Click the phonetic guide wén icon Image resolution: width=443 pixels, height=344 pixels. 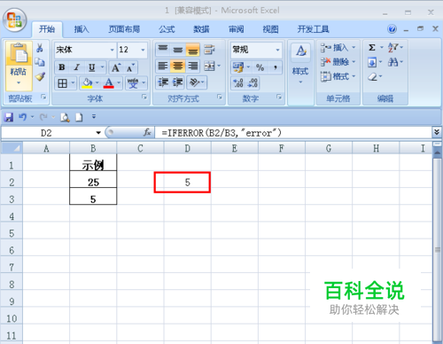(x=133, y=83)
